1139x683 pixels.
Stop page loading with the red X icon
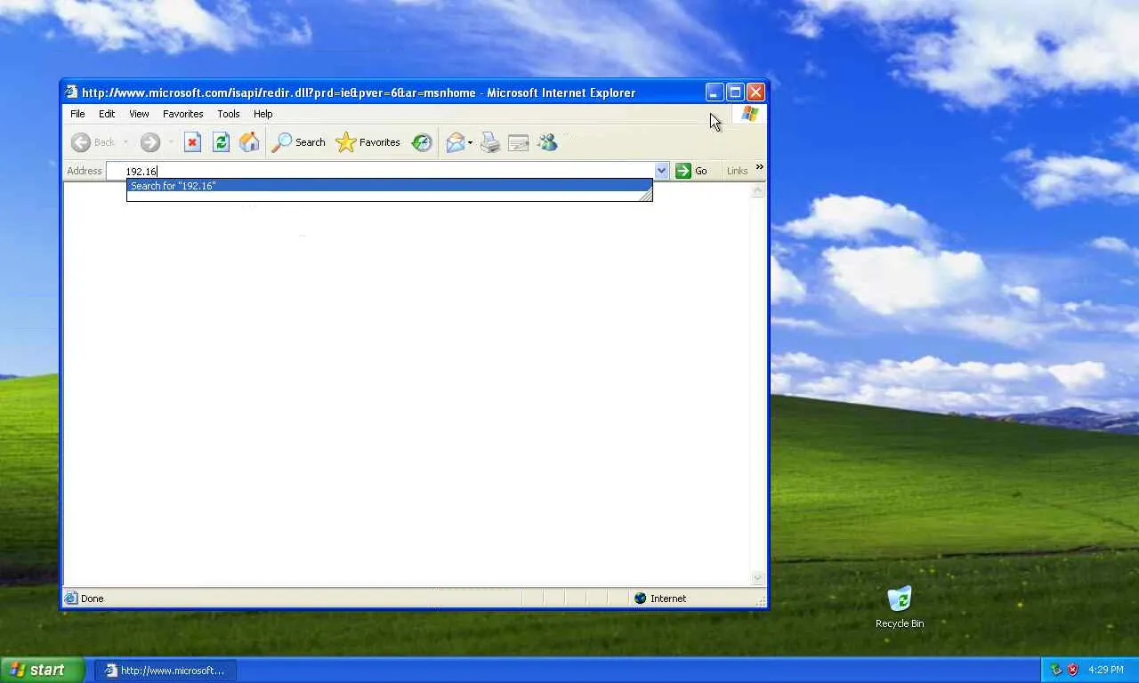click(192, 142)
